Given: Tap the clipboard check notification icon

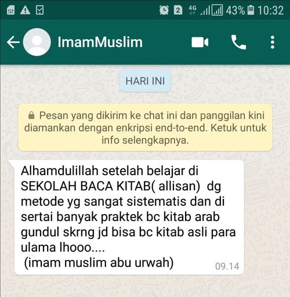Looking at the screenshot, I should [x=39, y=10].
